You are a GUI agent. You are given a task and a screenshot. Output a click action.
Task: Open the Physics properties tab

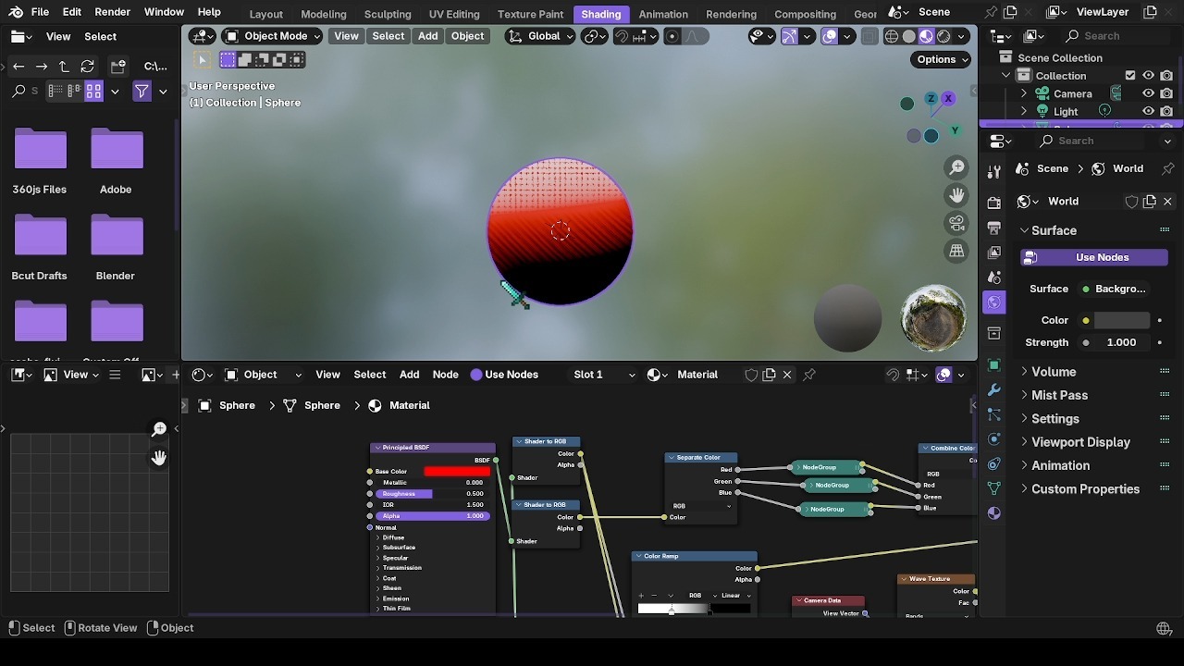coord(993,438)
